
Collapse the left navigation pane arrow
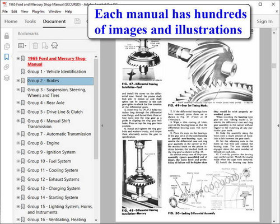102,125
